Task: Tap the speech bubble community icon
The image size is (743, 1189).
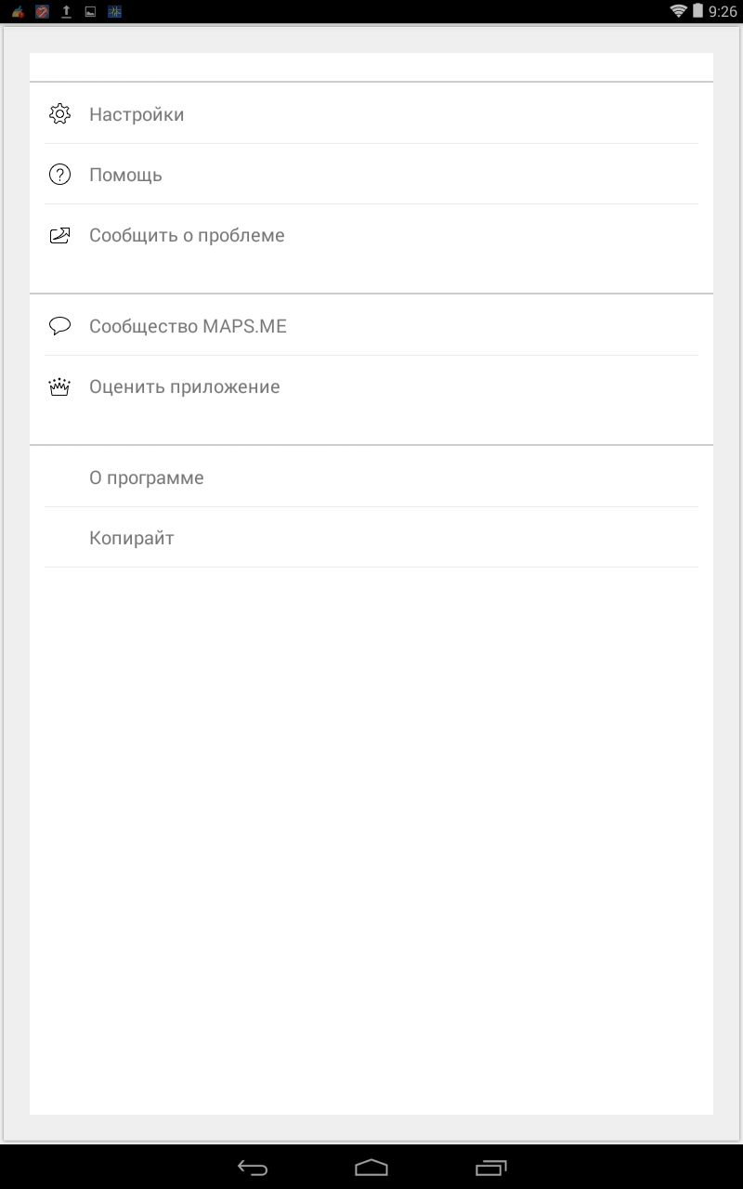Action: 59,326
